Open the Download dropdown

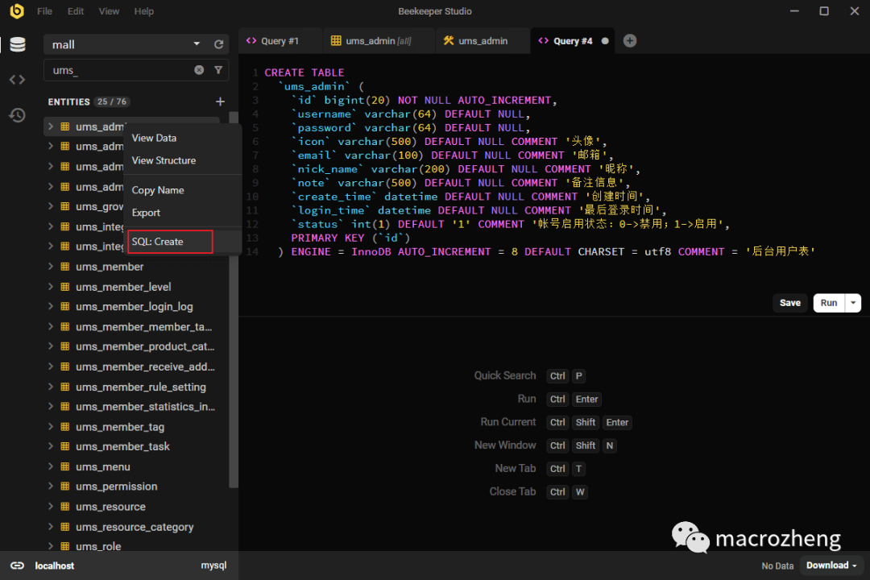(x=831, y=565)
